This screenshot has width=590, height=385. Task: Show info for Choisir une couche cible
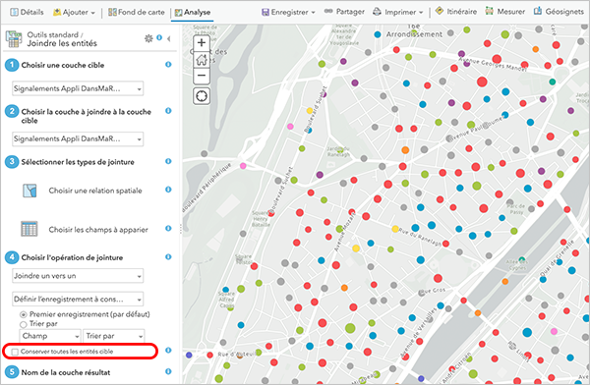coord(168,64)
